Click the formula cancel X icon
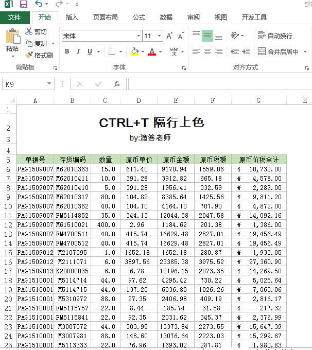312x350 pixels. tap(79, 84)
